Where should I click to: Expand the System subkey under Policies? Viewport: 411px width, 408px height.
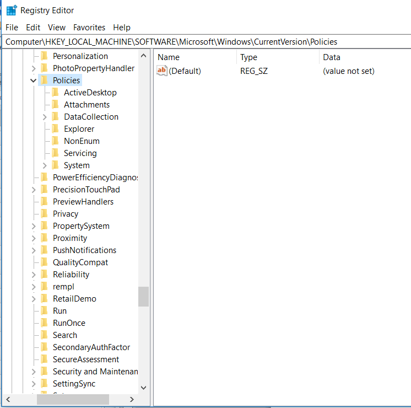pyautogui.click(x=45, y=165)
